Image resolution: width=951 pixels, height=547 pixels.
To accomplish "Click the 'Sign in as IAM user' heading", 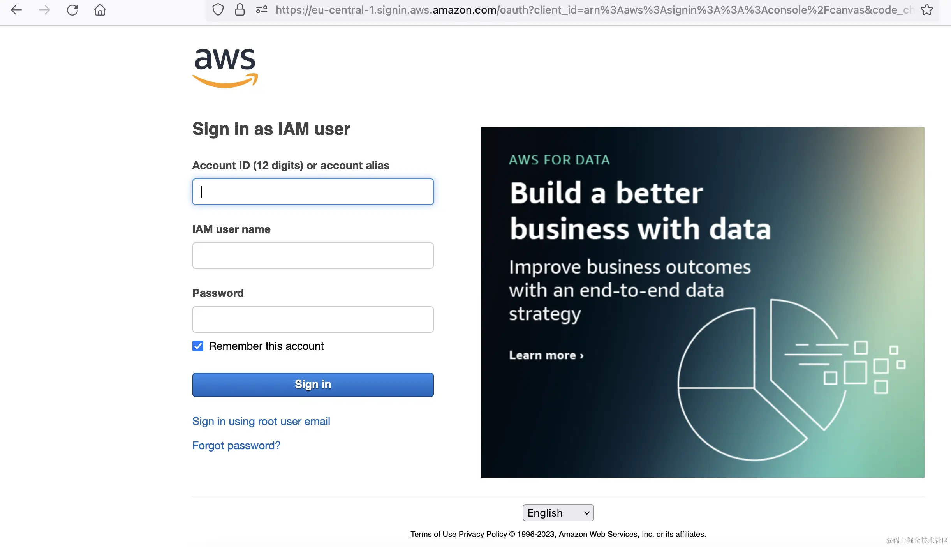I will coord(271,129).
